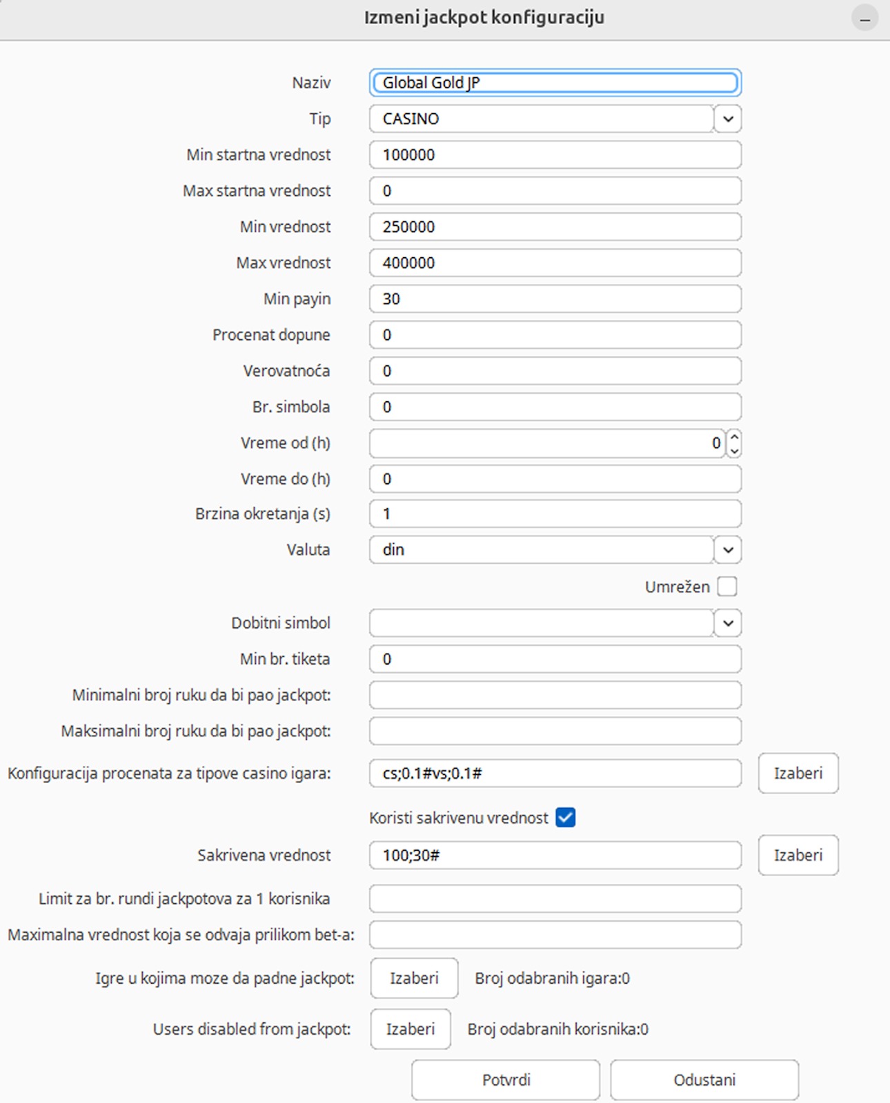Screen dimensions: 890x1103
Task: Uncheck Koristi sakrivenu vrednost
Action: click(x=565, y=818)
